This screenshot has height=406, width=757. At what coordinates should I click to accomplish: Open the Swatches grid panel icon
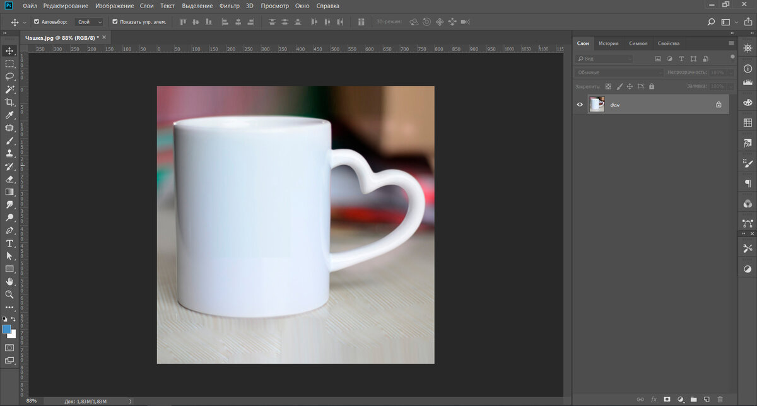click(x=748, y=122)
